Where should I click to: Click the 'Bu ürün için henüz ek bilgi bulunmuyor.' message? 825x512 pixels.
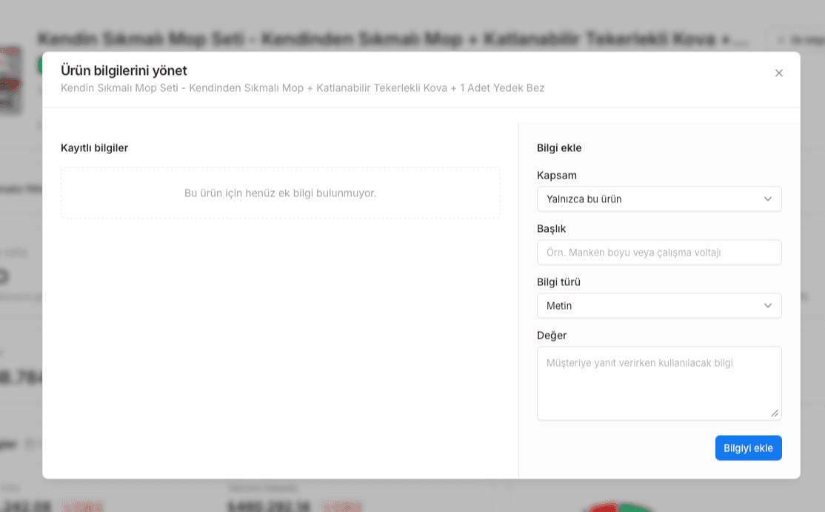[281, 193]
